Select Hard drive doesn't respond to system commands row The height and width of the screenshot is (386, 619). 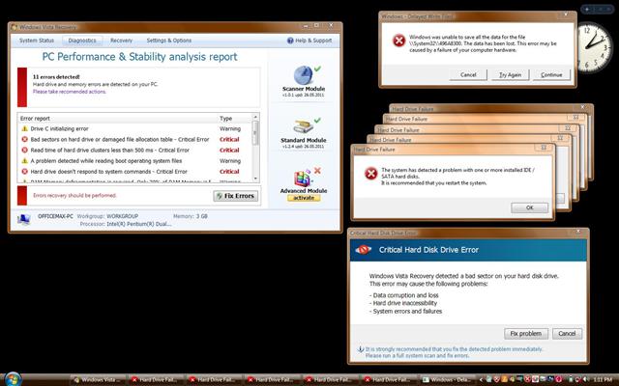click(x=134, y=172)
